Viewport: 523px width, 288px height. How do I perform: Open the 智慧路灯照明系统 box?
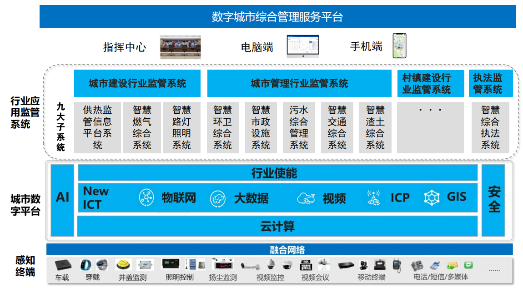pyautogui.click(x=181, y=127)
